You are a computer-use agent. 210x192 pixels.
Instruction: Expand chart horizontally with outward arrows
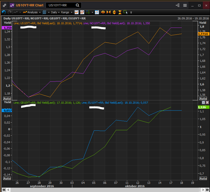click(103, 12)
